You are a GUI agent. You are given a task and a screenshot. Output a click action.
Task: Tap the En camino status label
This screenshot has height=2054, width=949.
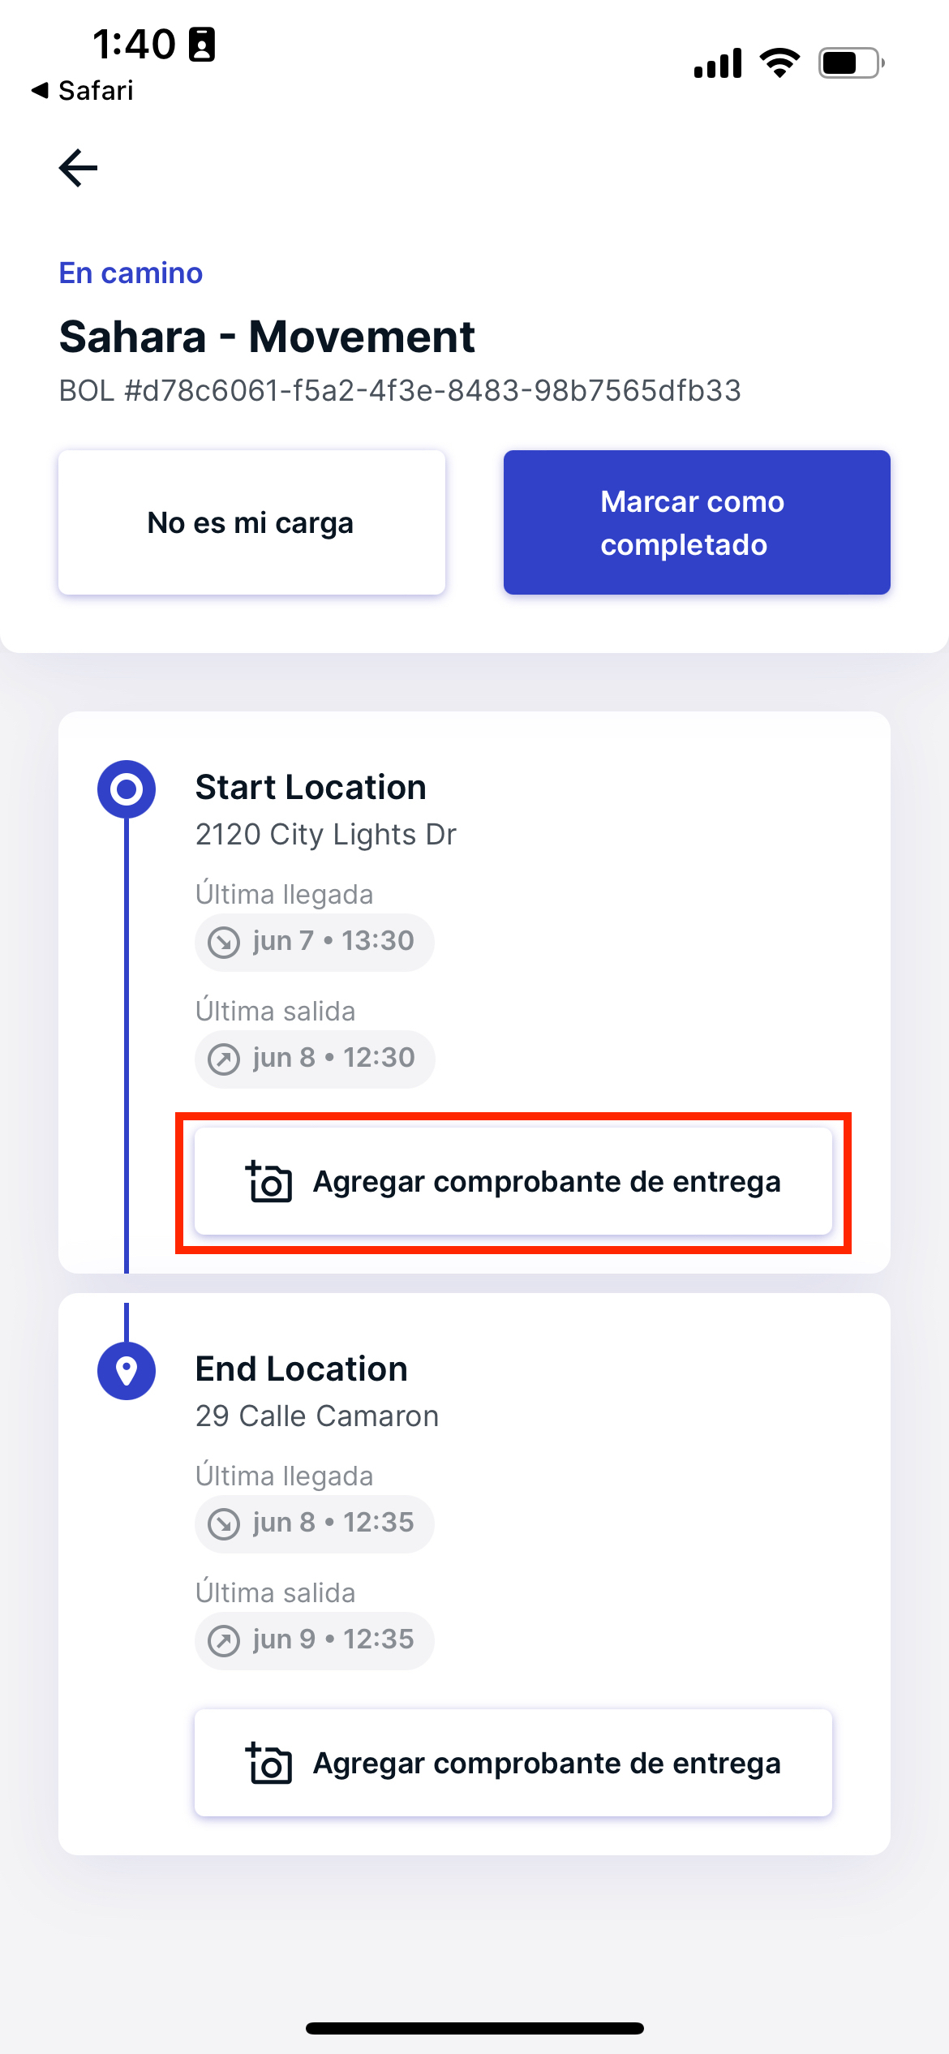click(131, 273)
